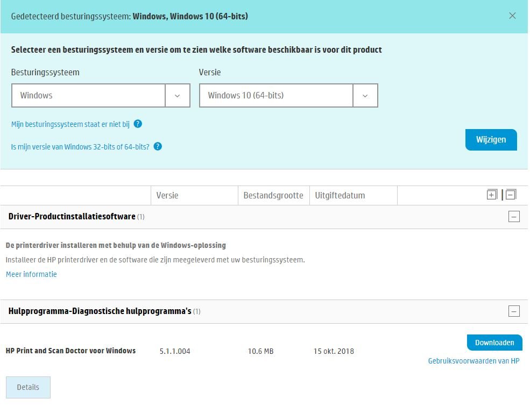Screen dimensions: 530x406
Task: Click the Hulpprogramma-Diagnostische hulpprogramma's heading
Action: point(100,311)
